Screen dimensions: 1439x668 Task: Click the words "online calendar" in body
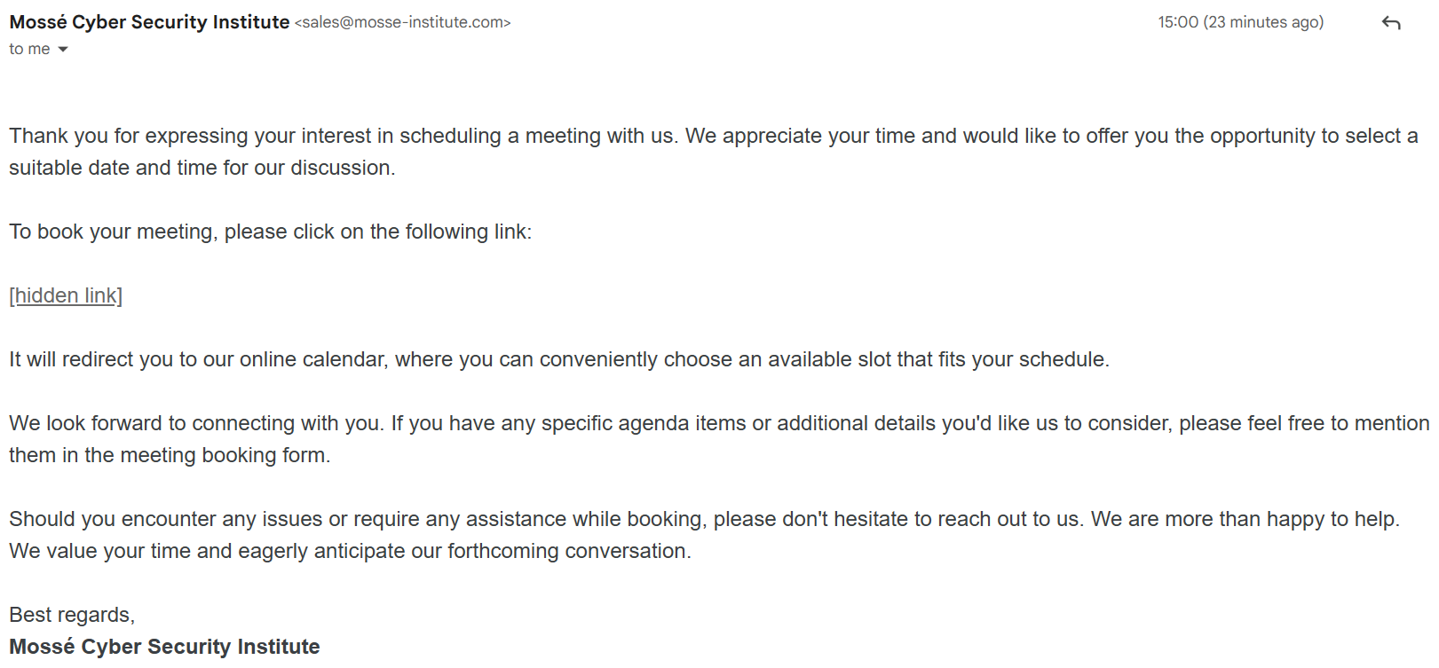(312, 359)
